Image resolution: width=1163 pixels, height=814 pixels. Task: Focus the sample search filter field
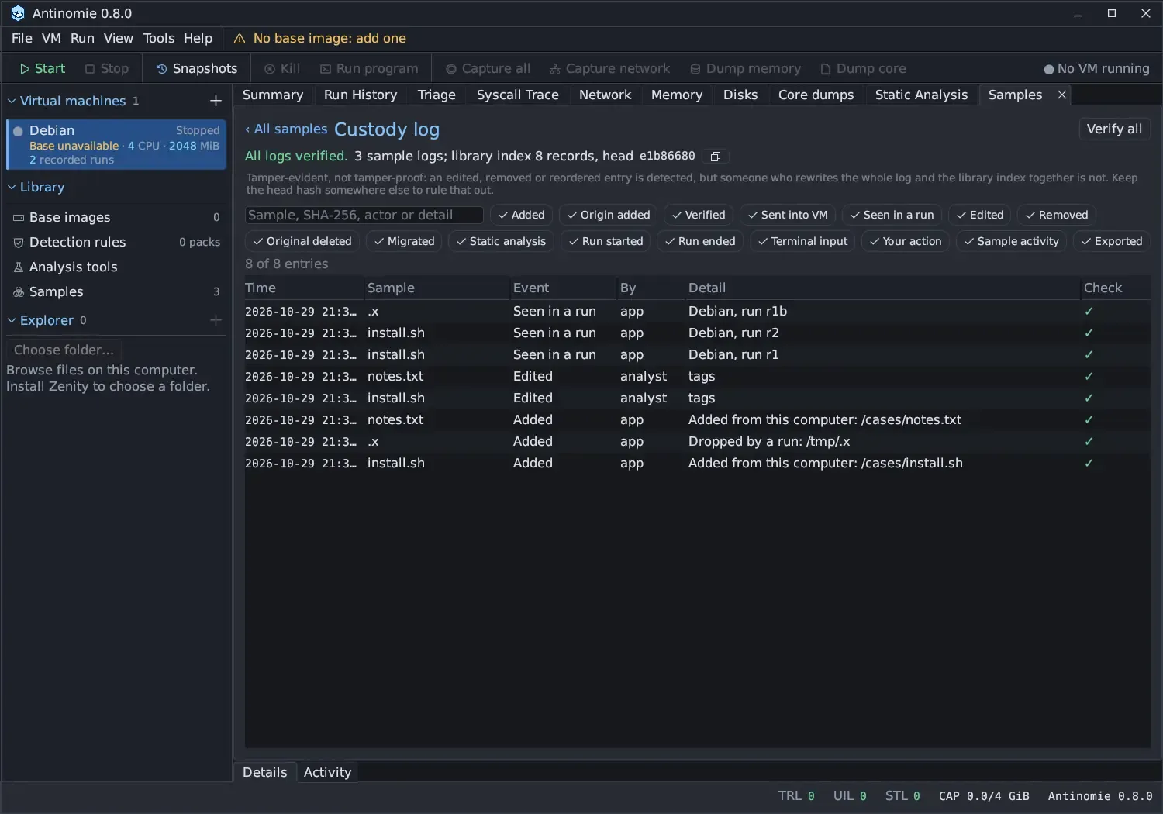pos(364,215)
